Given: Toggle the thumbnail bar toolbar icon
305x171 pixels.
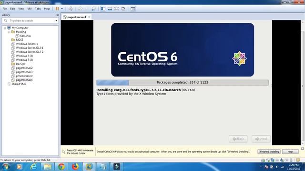Looking at the screenshot, I should [x=110, y=9].
